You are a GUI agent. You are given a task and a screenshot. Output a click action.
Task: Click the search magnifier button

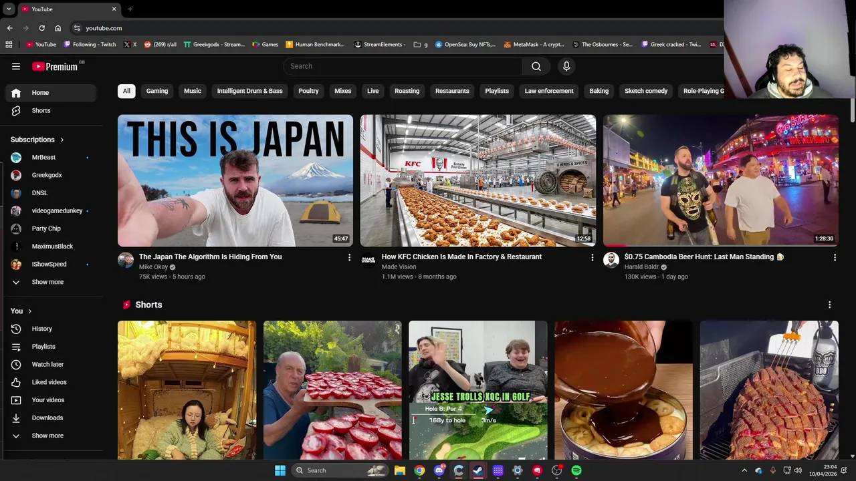[536, 66]
